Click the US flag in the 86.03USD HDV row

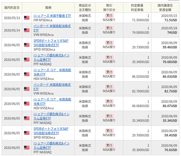pos(27,74)
